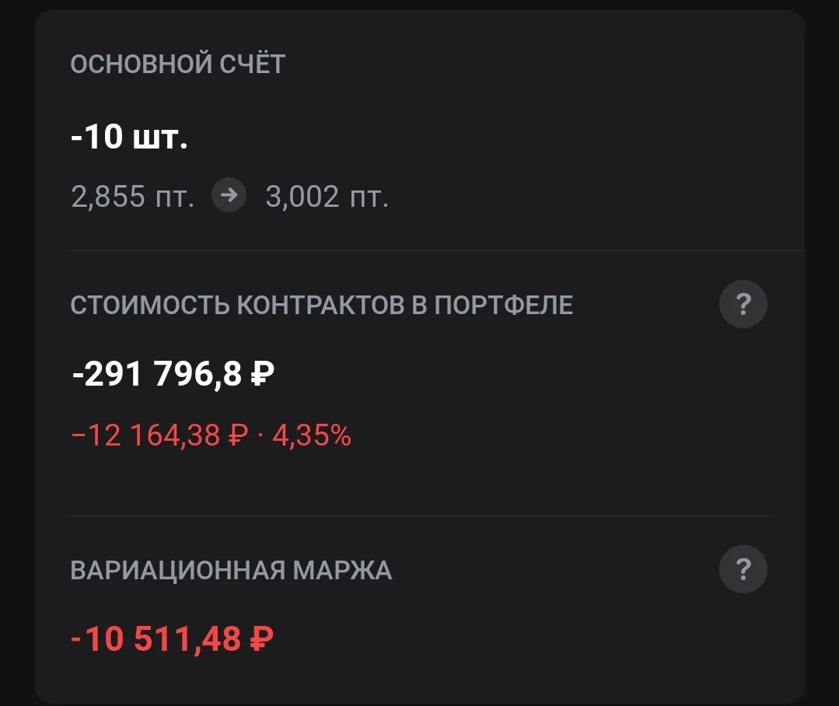Tap the dot separator before 4,35%

click(260, 435)
